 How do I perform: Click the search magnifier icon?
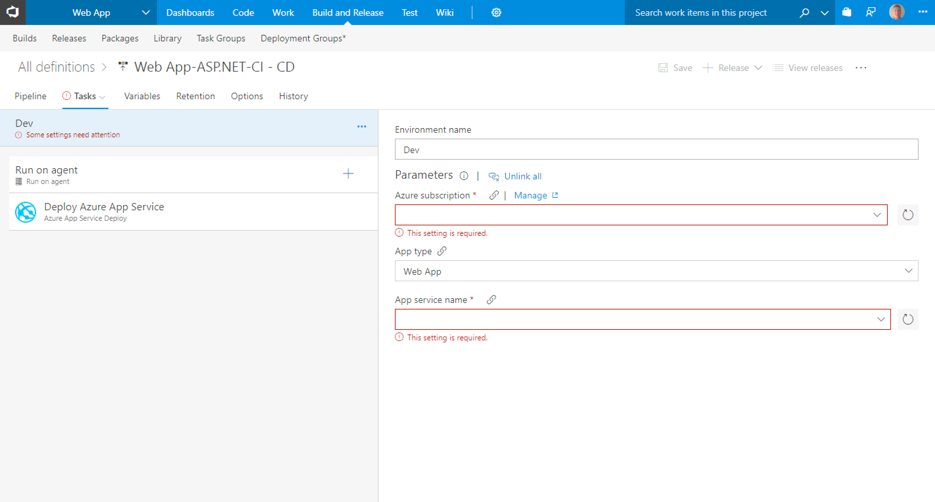pyautogui.click(x=804, y=13)
